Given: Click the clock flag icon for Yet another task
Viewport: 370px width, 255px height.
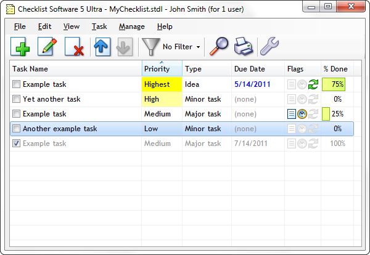Looking at the screenshot, I should pyautogui.click(x=302, y=99).
